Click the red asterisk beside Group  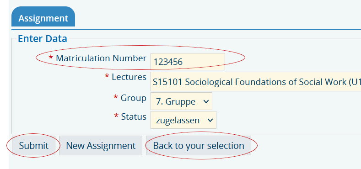pyautogui.click(x=116, y=97)
